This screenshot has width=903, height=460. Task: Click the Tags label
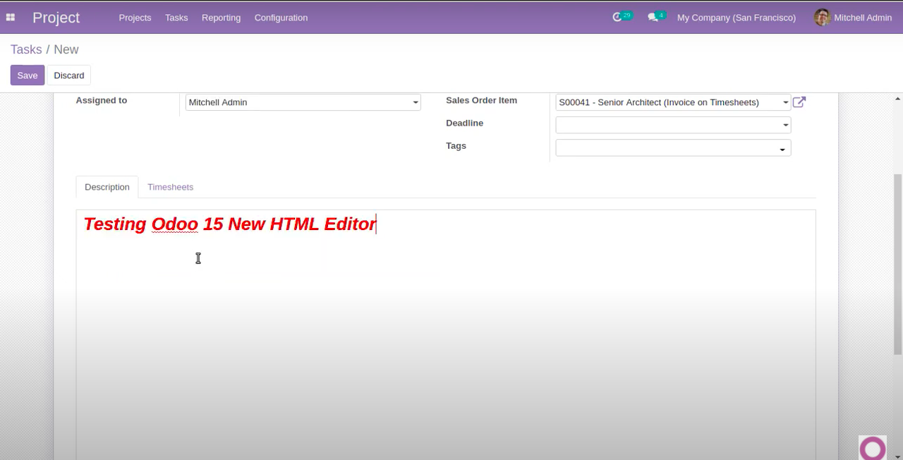[x=456, y=145]
